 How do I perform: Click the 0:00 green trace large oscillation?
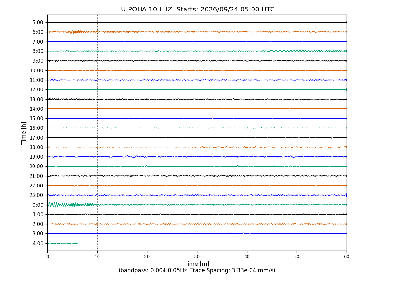[x=71, y=205]
